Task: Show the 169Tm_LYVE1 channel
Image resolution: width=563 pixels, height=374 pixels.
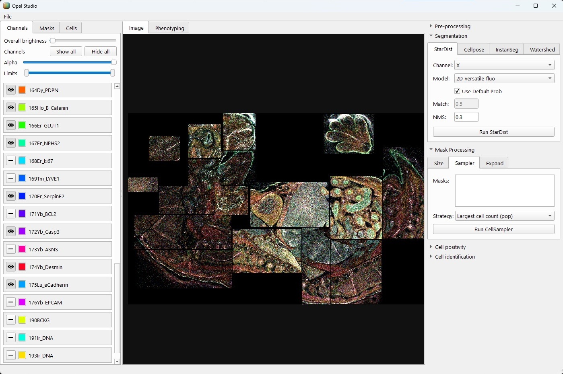Action: (x=11, y=179)
